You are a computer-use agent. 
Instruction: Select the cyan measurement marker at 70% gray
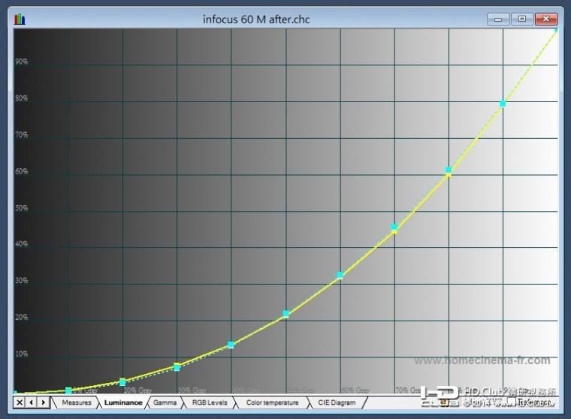coord(394,227)
